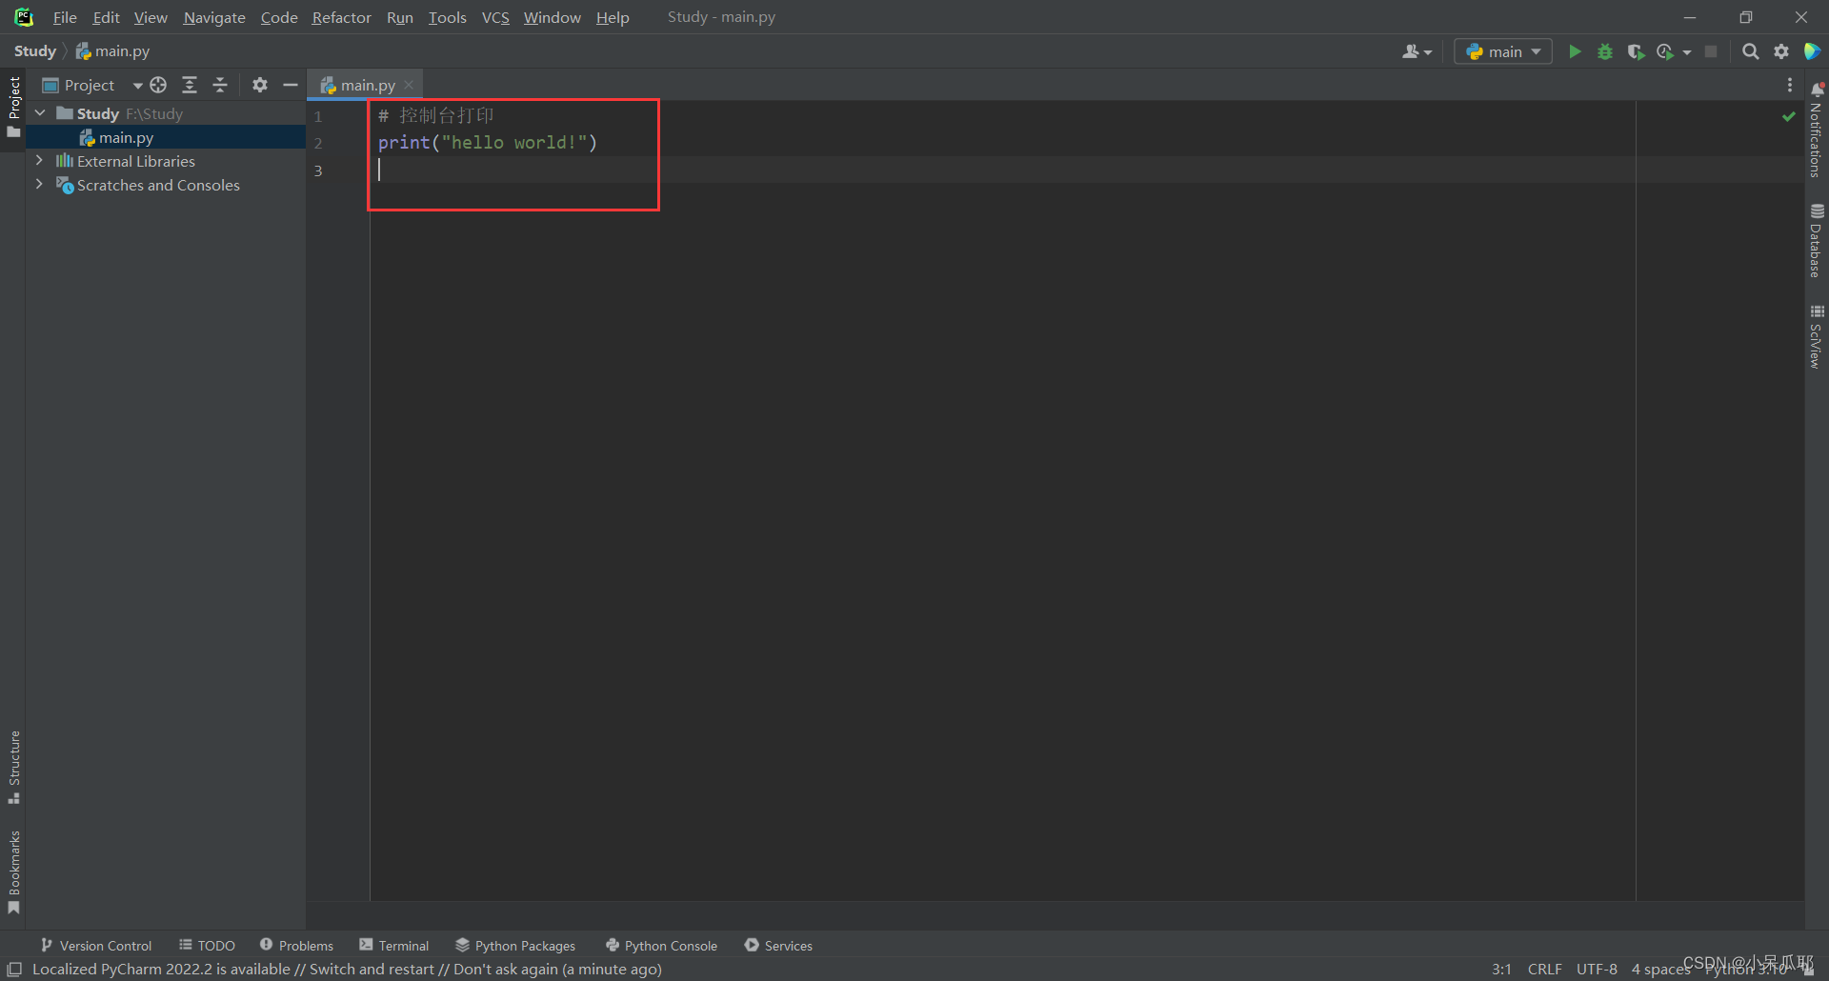Open the Window menu
The height and width of the screenshot is (981, 1829).
[552, 17]
